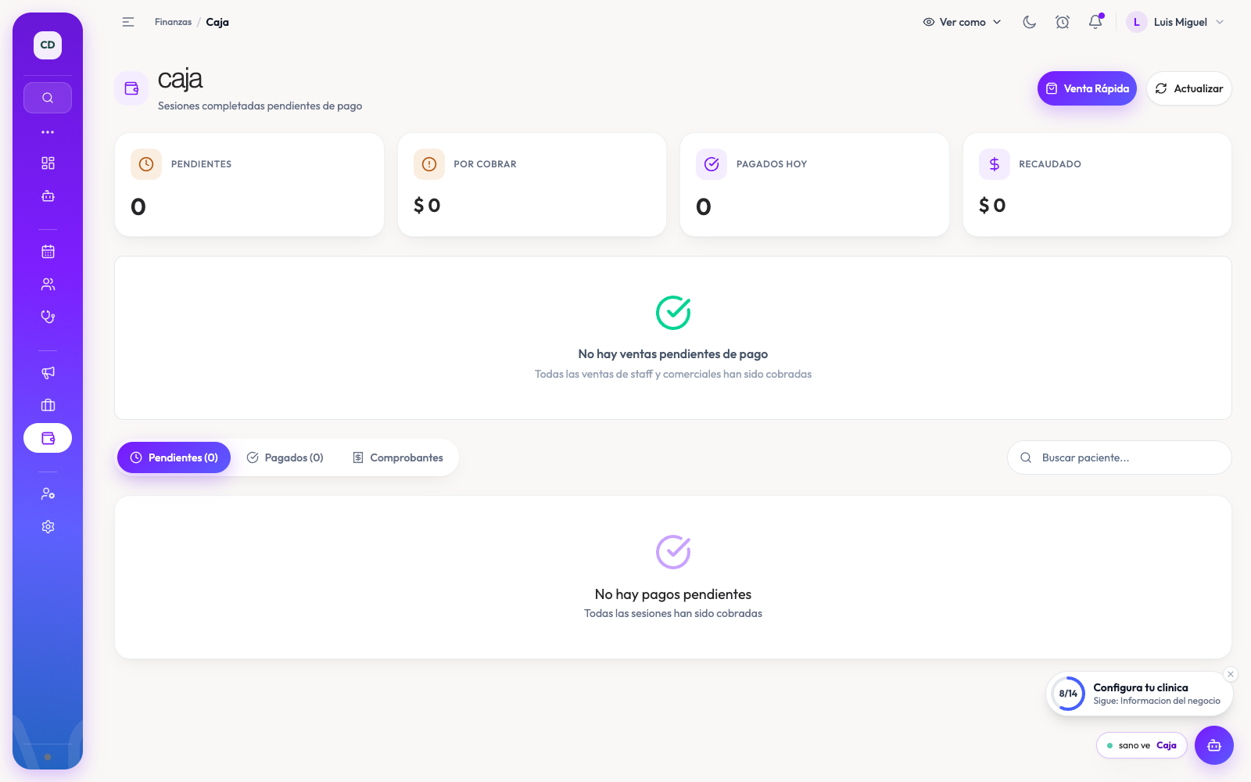
Task: Open the calendar icon in sidebar
Action: (48, 251)
